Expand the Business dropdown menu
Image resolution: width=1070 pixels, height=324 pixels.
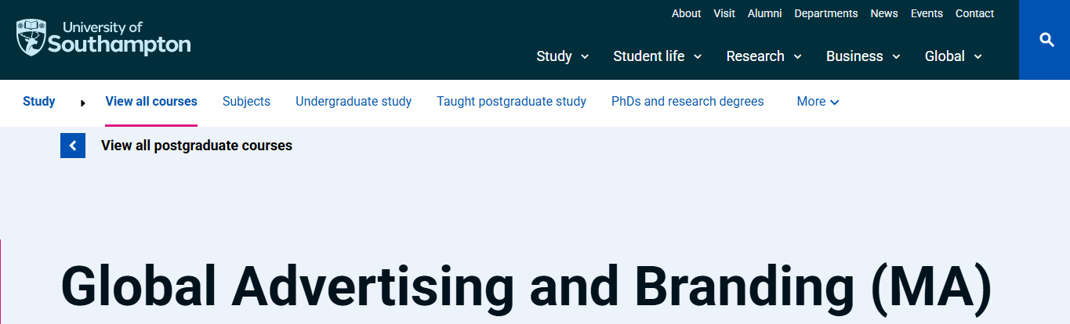[864, 56]
